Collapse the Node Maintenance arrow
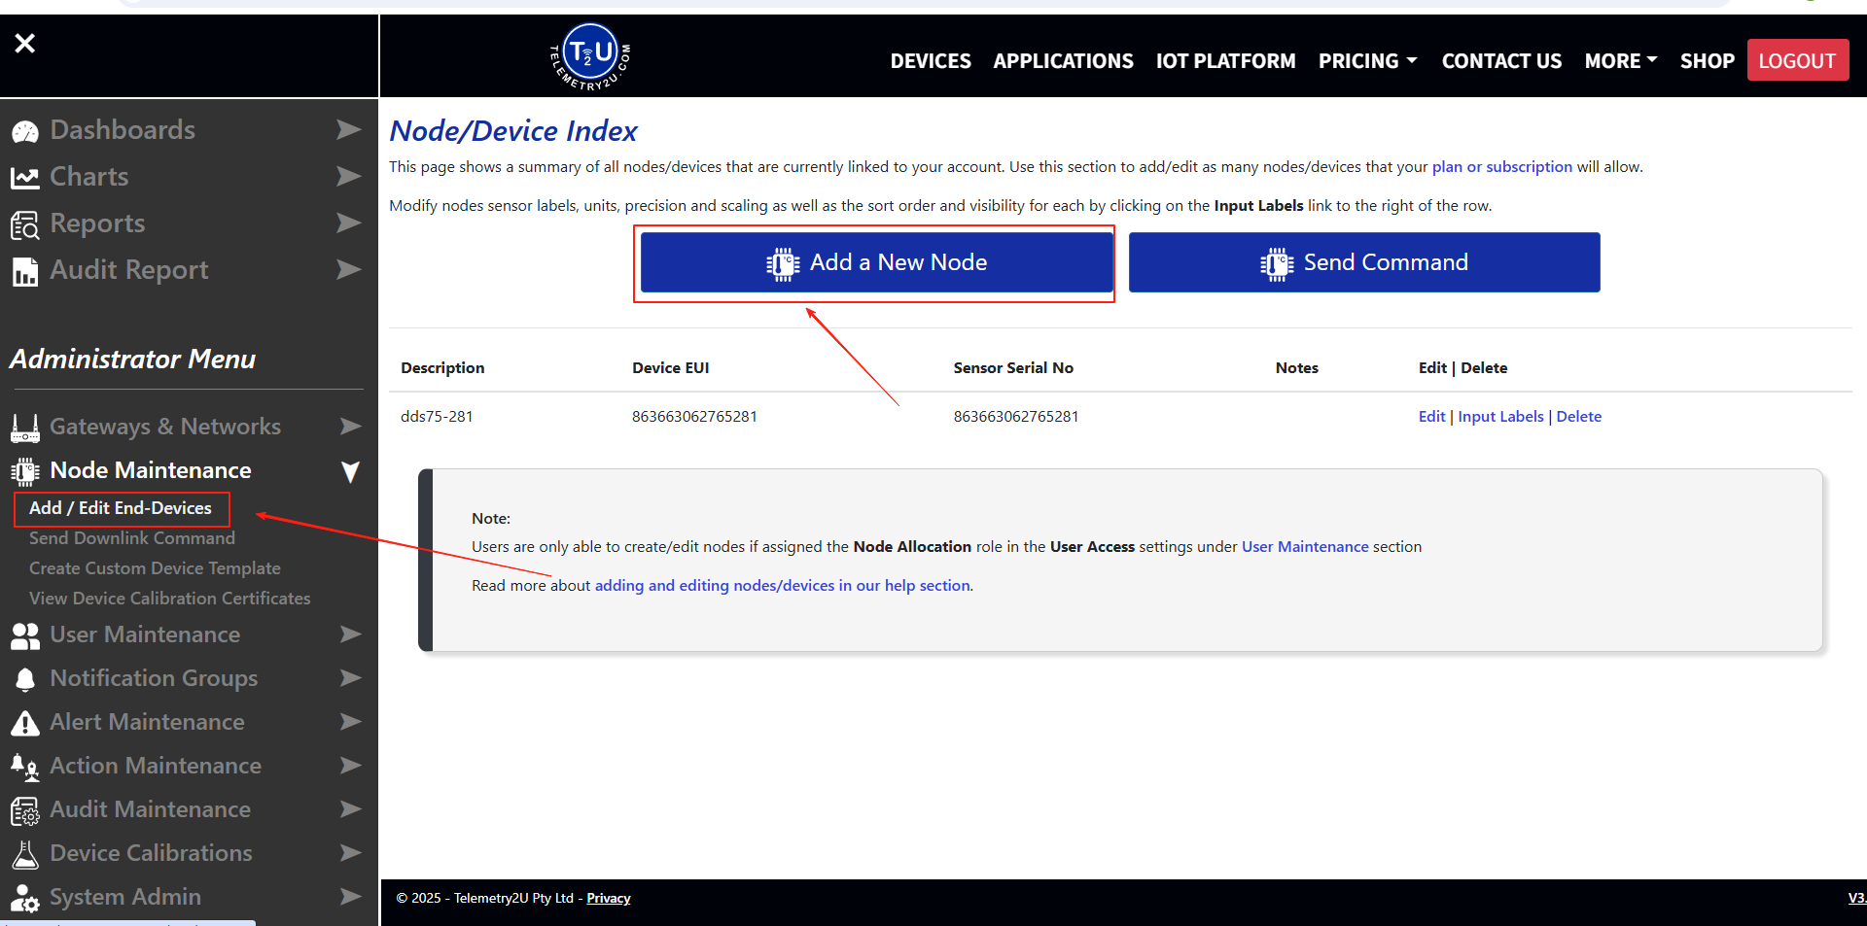Viewport: 1867px width, 926px height. coord(351,471)
